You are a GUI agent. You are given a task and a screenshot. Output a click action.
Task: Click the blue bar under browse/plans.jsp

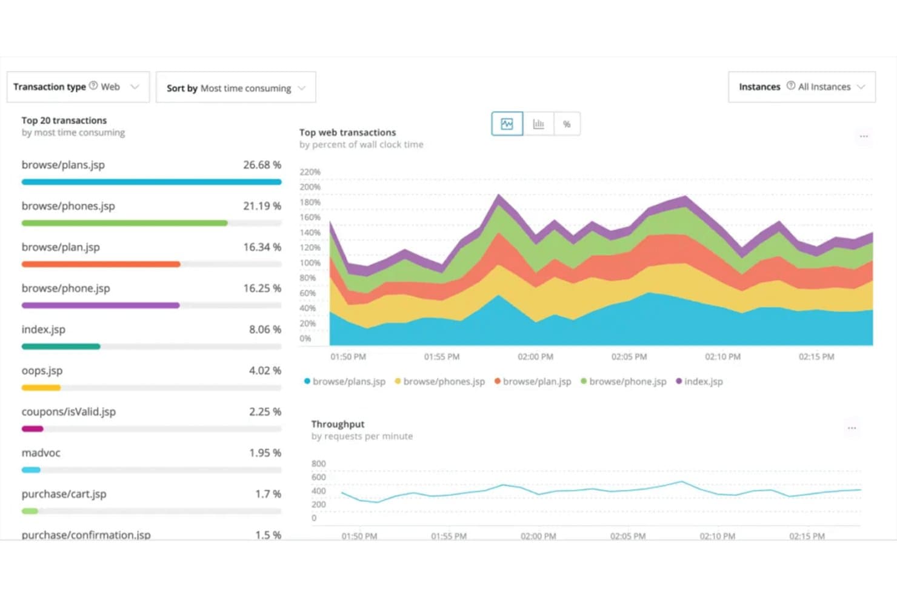[x=152, y=182]
